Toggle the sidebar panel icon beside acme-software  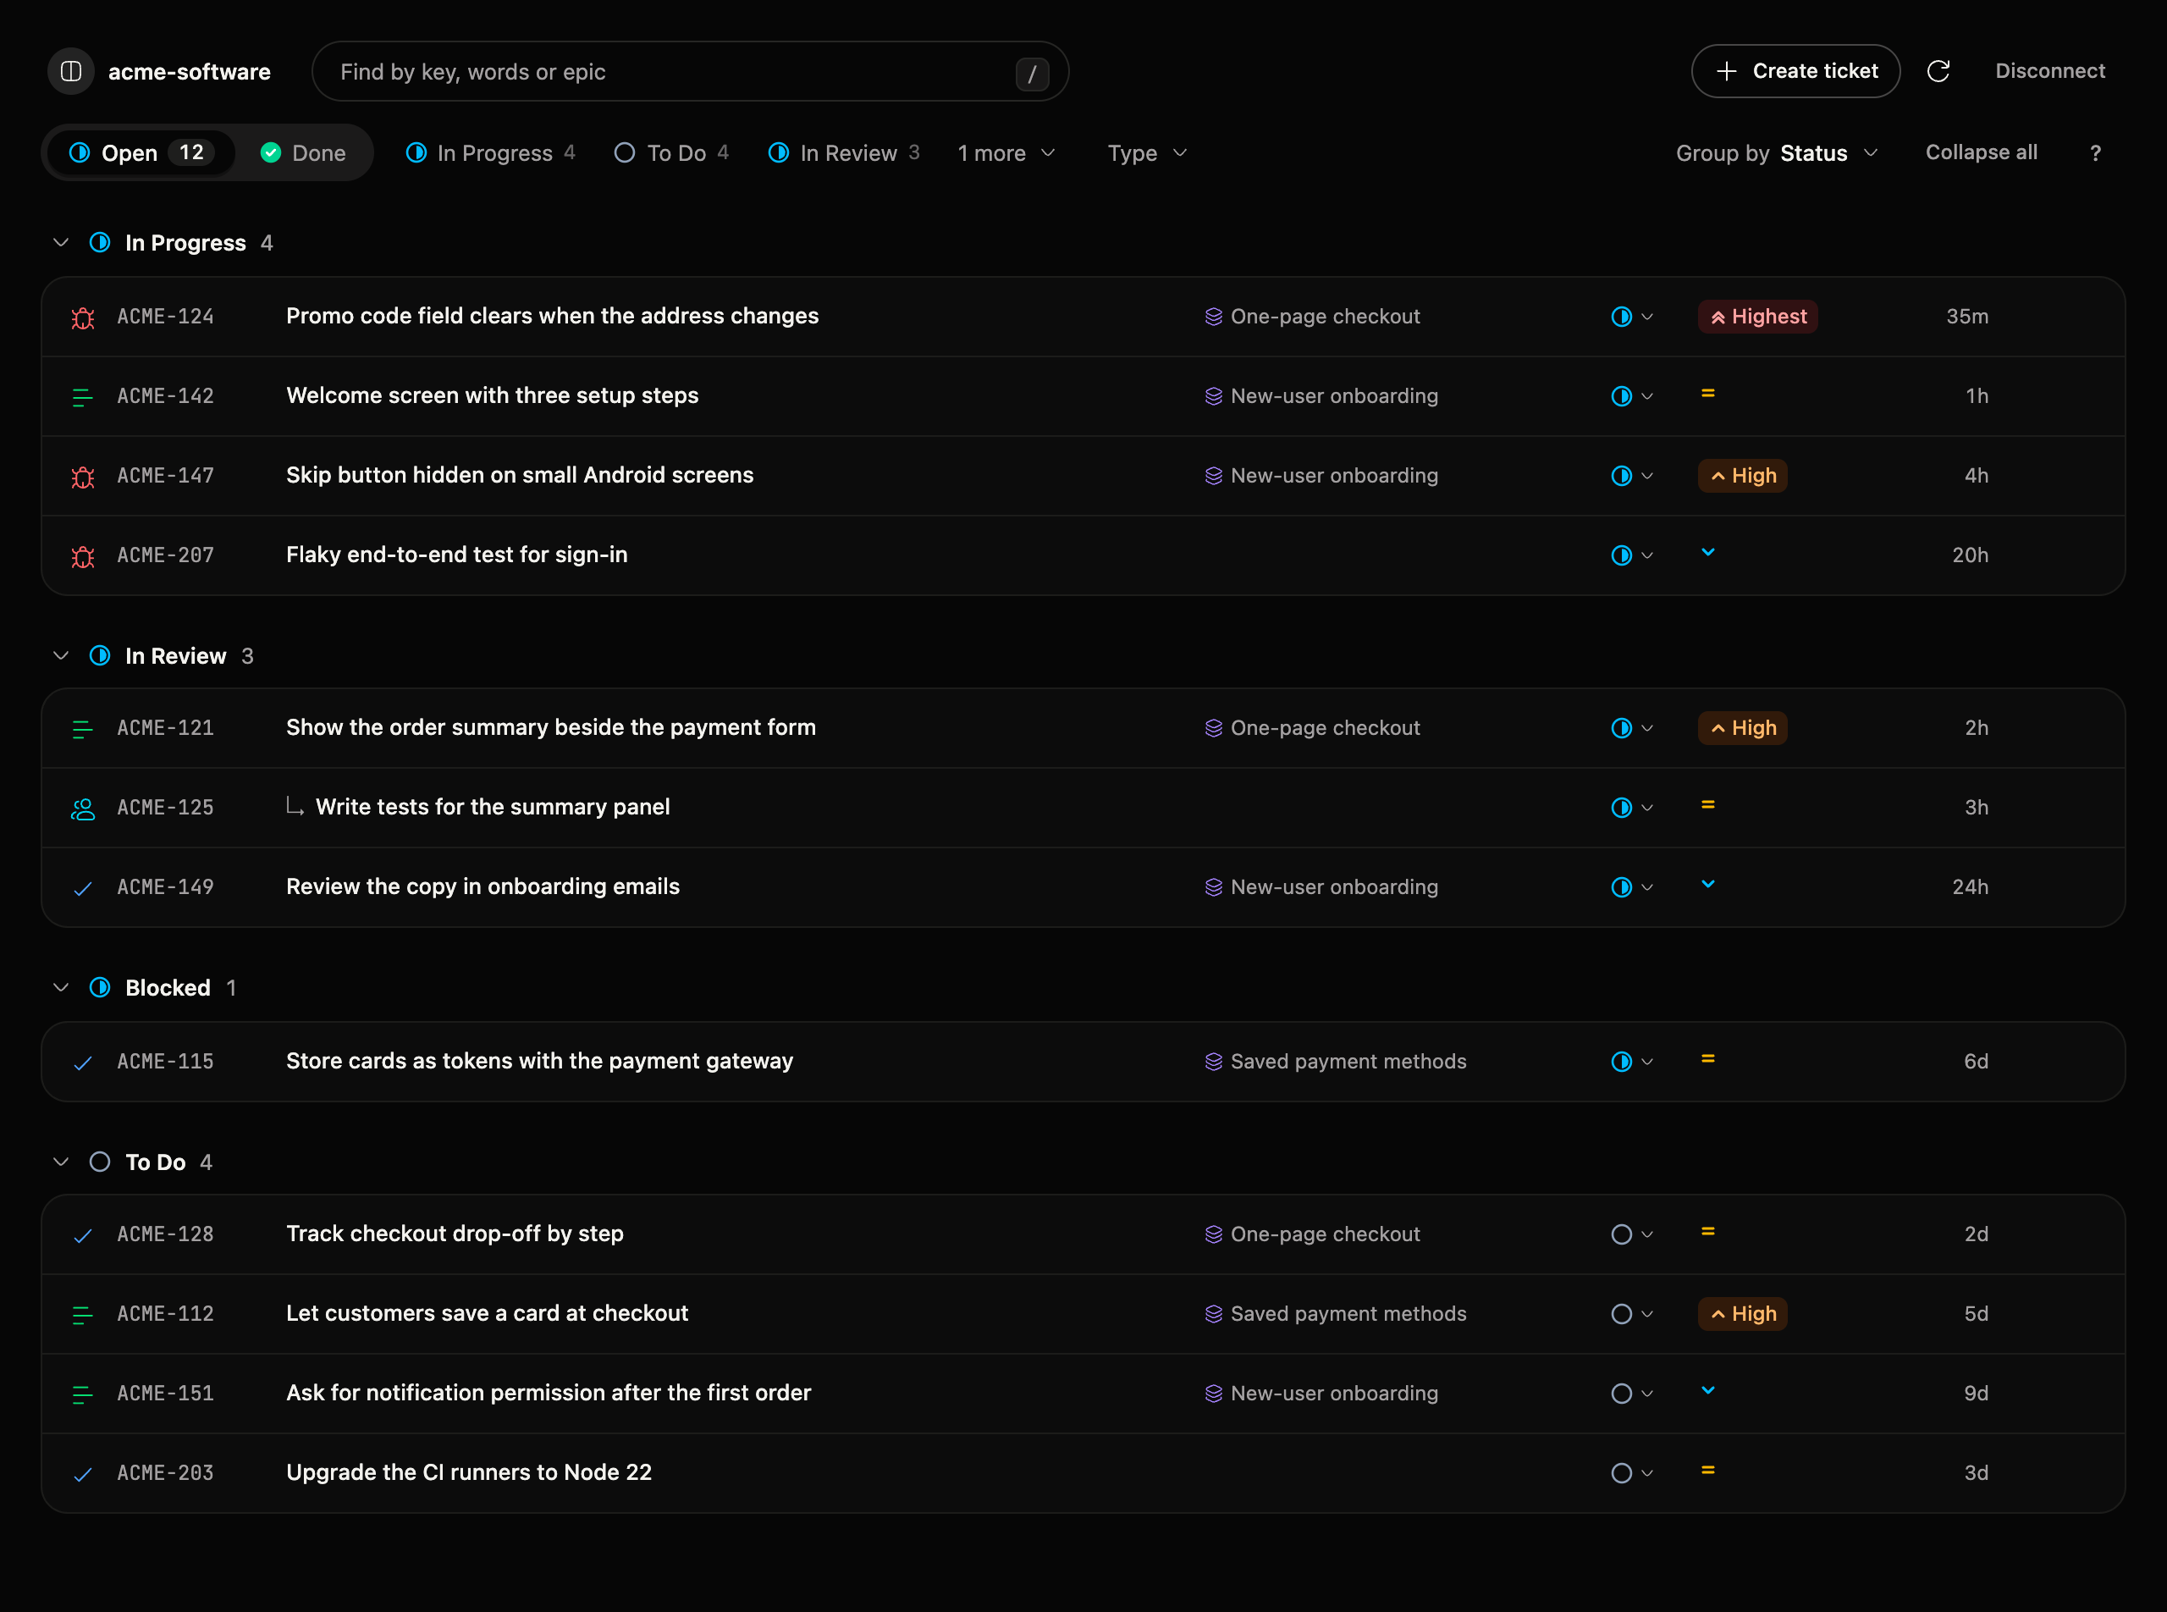[71, 71]
